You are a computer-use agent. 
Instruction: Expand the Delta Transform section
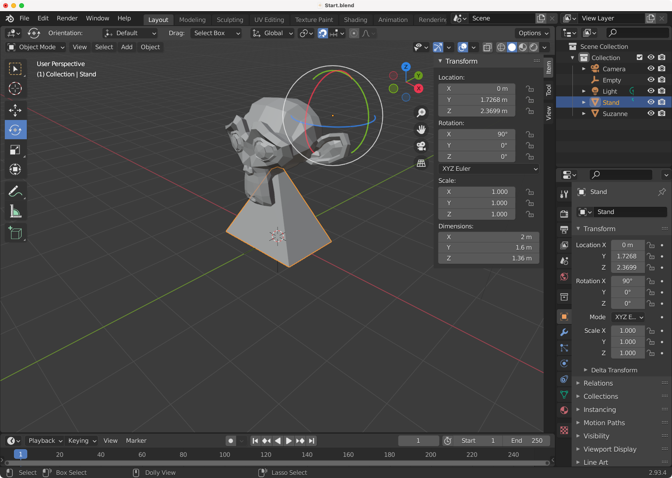click(614, 370)
